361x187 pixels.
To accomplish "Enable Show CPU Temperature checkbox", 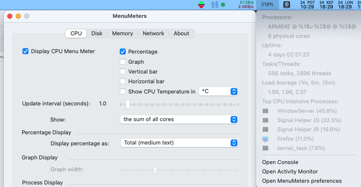I will [123, 91].
